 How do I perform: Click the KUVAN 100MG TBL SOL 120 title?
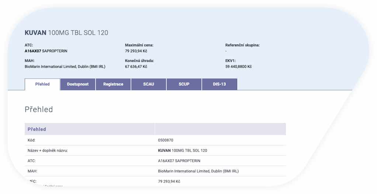coord(66,33)
